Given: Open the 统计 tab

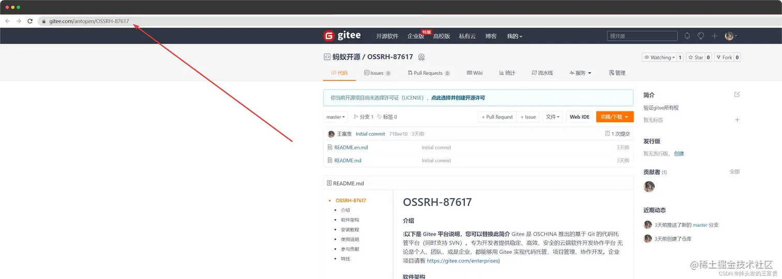Looking at the screenshot, I should tap(507, 73).
